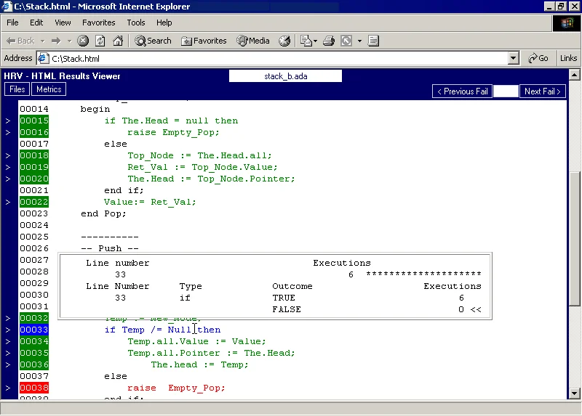Go to the Home page icon
The image size is (582, 416).
[118, 41]
